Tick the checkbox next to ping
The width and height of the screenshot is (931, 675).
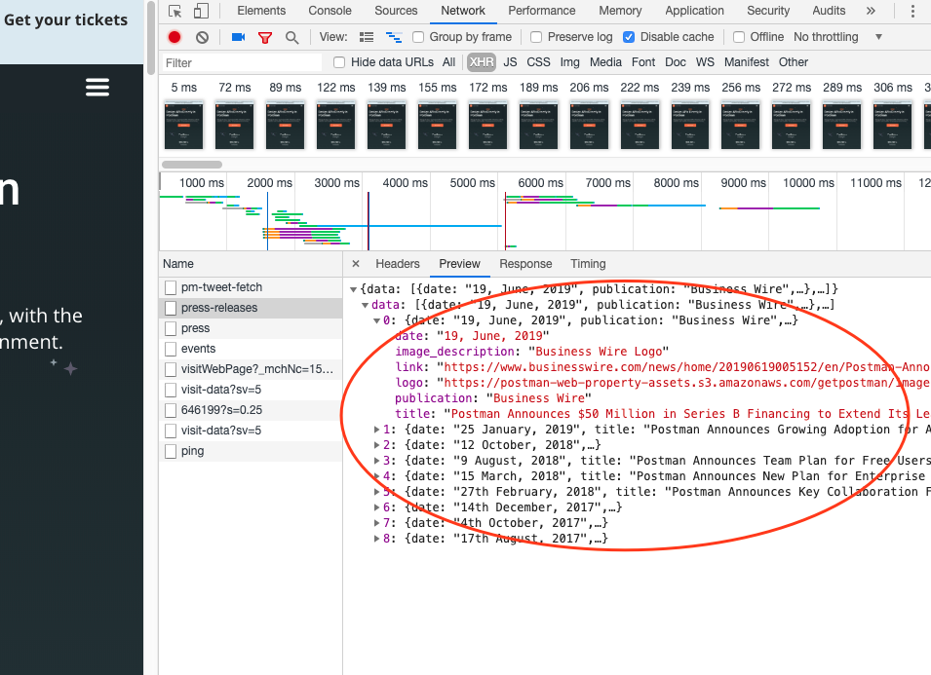click(171, 451)
